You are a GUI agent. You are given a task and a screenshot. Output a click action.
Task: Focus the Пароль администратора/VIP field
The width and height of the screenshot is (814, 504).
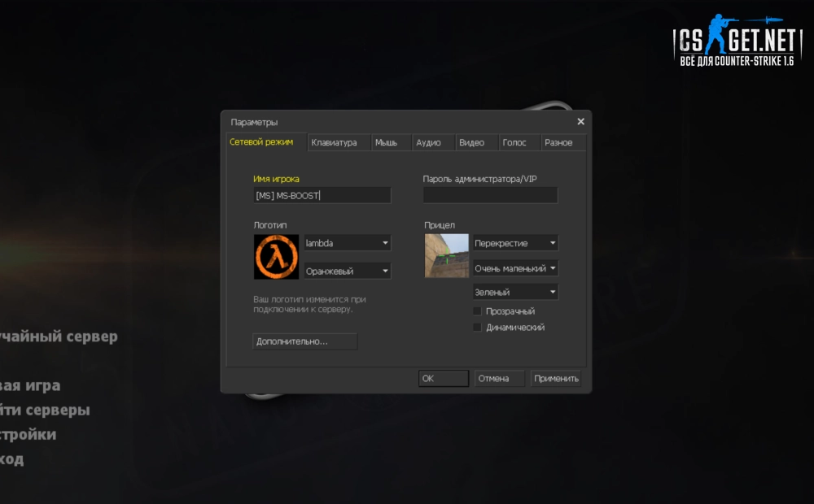[490, 195]
